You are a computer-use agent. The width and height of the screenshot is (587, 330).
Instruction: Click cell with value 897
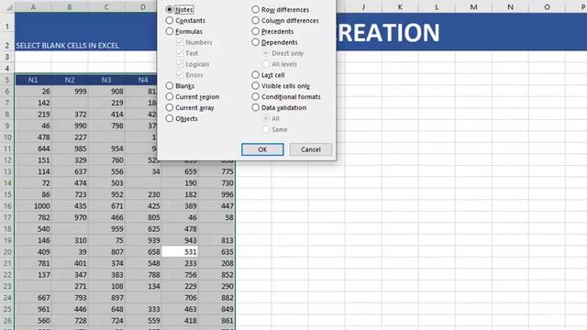[106, 297]
